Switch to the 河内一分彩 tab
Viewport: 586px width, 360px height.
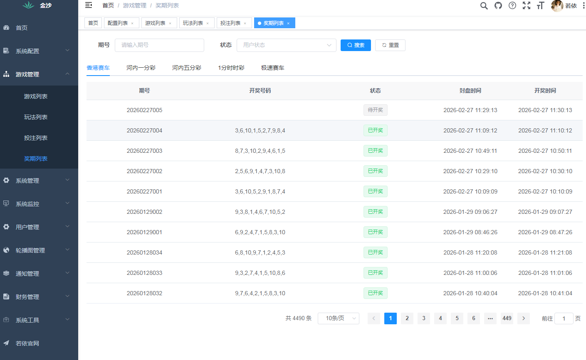click(141, 67)
